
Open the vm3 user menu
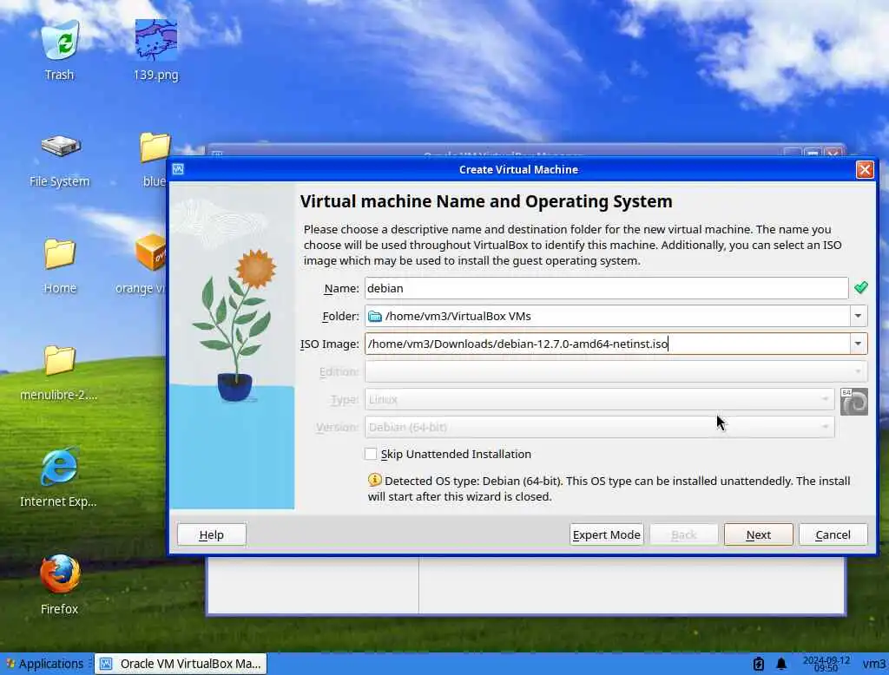[x=873, y=664]
